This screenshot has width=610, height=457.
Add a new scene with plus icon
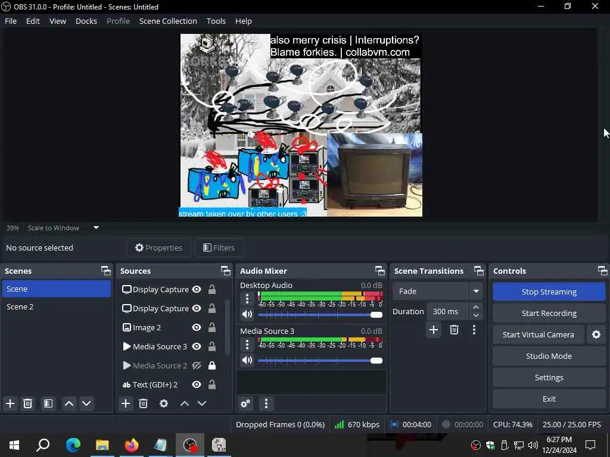click(x=10, y=403)
